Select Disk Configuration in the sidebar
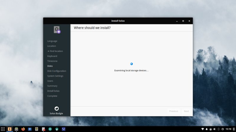Image resolution: width=236 pixels, height=132 pixels. point(57,71)
